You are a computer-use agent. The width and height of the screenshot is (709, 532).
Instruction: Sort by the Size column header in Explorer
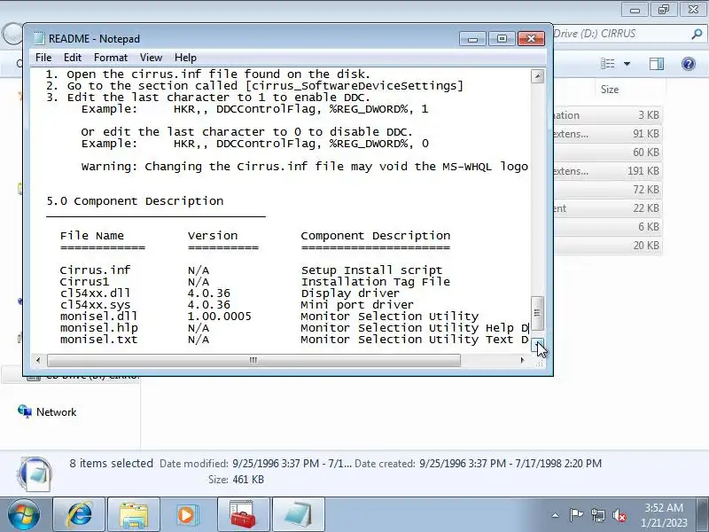[609, 90]
